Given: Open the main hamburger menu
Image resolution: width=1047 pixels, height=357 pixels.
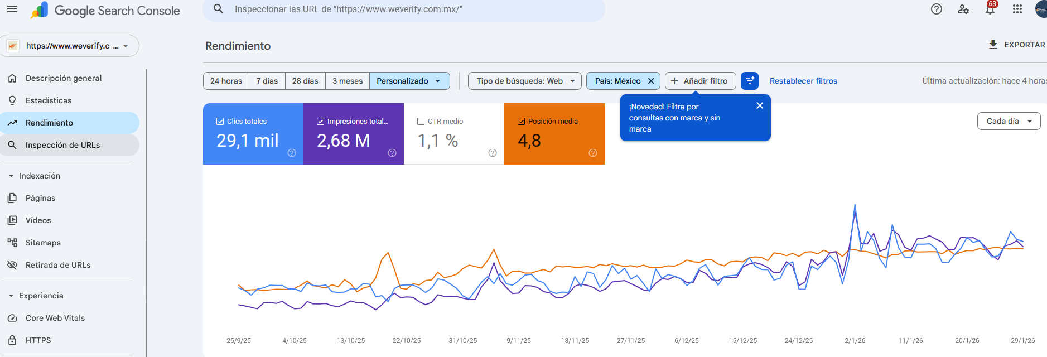Looking at the screenshot, I should tap(12, 9).
